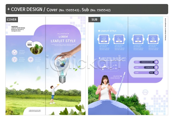Click the factory icon box
Viewport: 173px width, 119px height.
118,39
